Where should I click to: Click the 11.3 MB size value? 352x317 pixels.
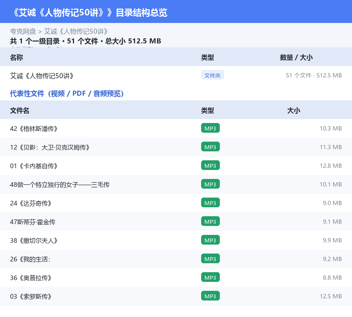point(331,147)
